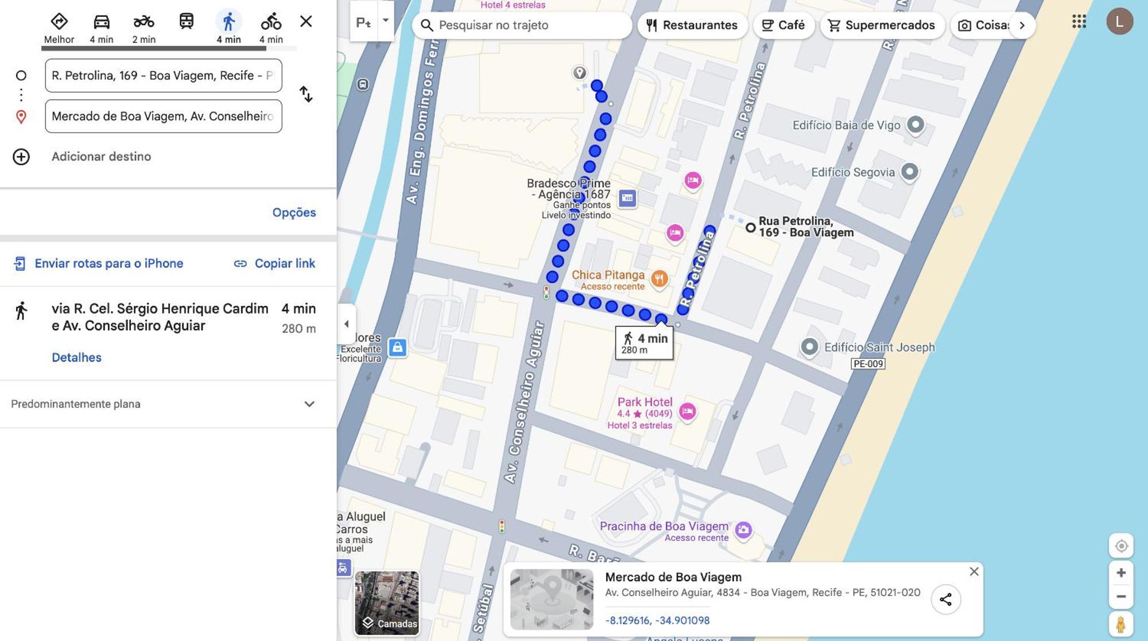
Task: Switch to public transit directions mode
Action: (187, 22)
